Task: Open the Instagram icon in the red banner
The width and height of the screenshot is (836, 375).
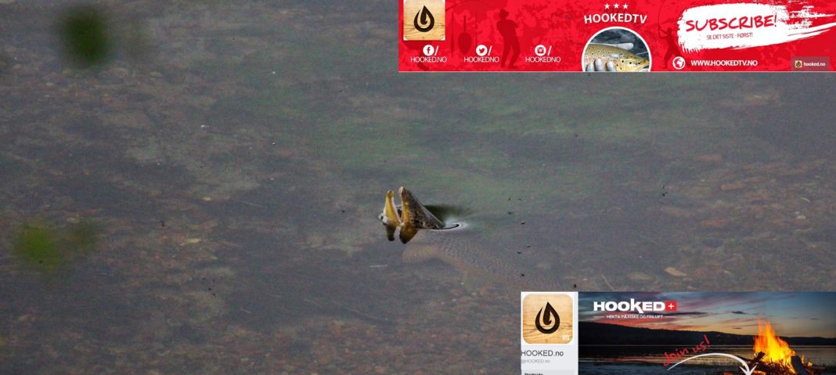Action: (x=540, y=50)
